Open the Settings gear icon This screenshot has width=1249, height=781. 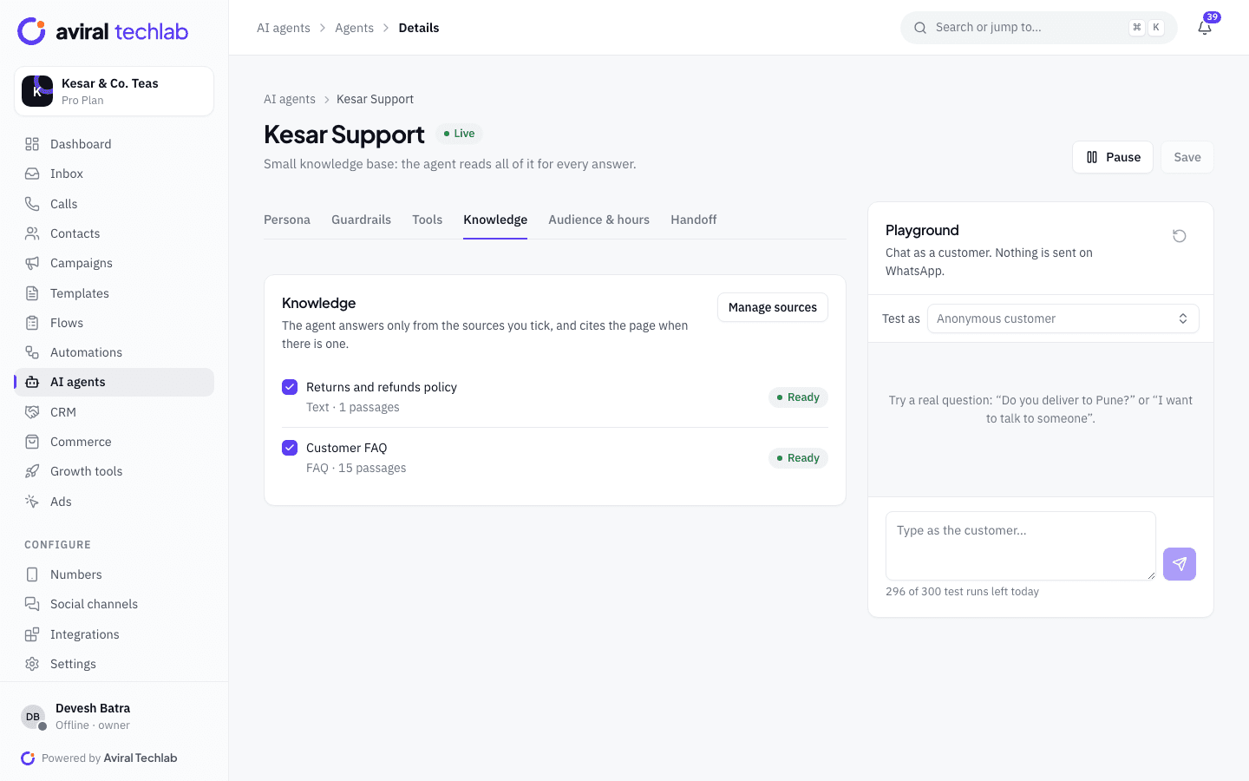[x=32, y=664]
